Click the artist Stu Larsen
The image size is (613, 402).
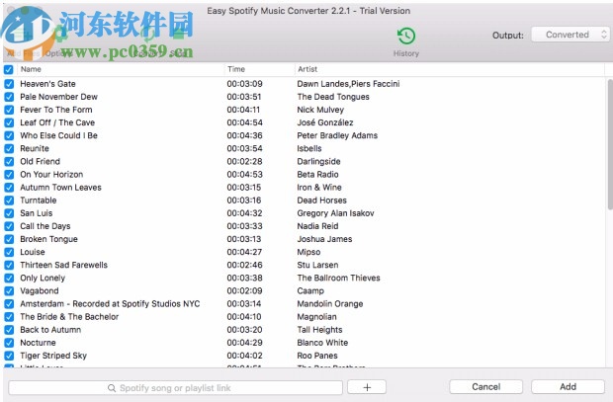tap(317, 265)
